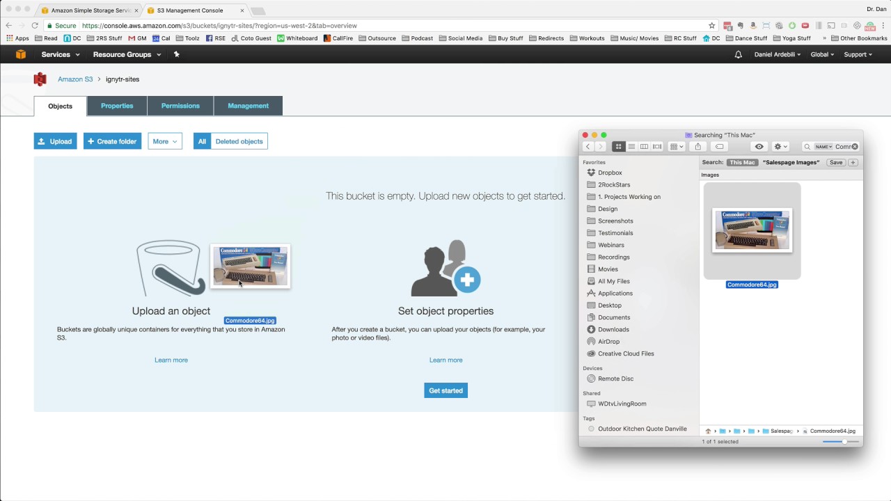891x501 pixels.
Task: Open the AWS notifications bell
Action: click(739, 54)
